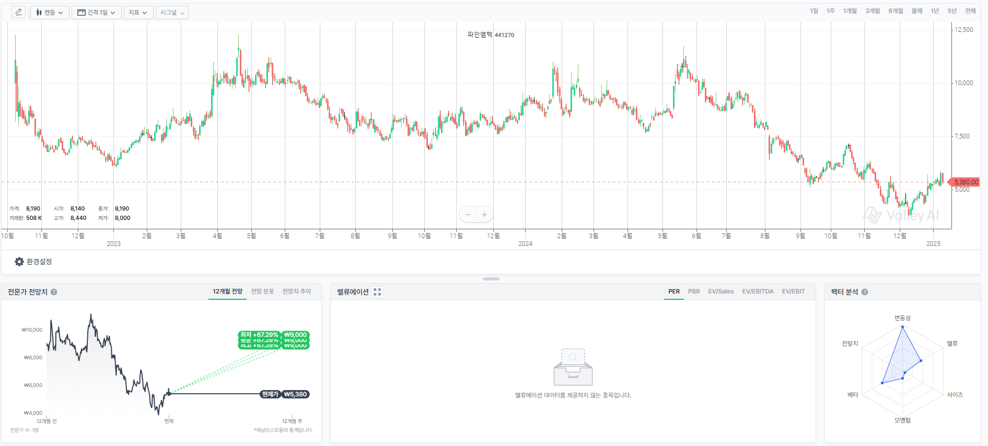The image size is (988, 446).
Task: Click the panel resize handle below chart
Action: click(x=491, y=279)
